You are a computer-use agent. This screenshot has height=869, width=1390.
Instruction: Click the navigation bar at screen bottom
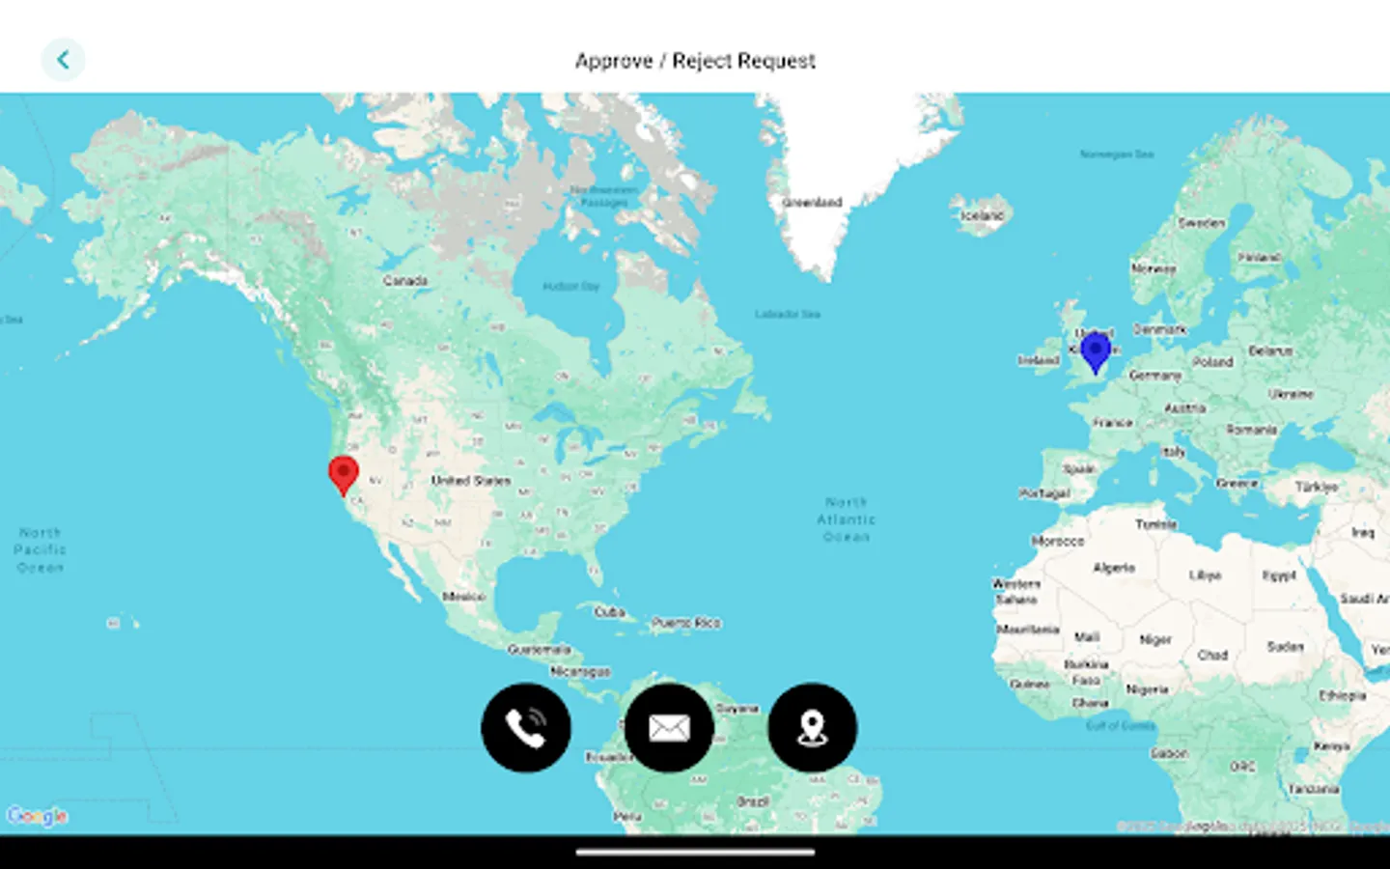coord(695,854)
